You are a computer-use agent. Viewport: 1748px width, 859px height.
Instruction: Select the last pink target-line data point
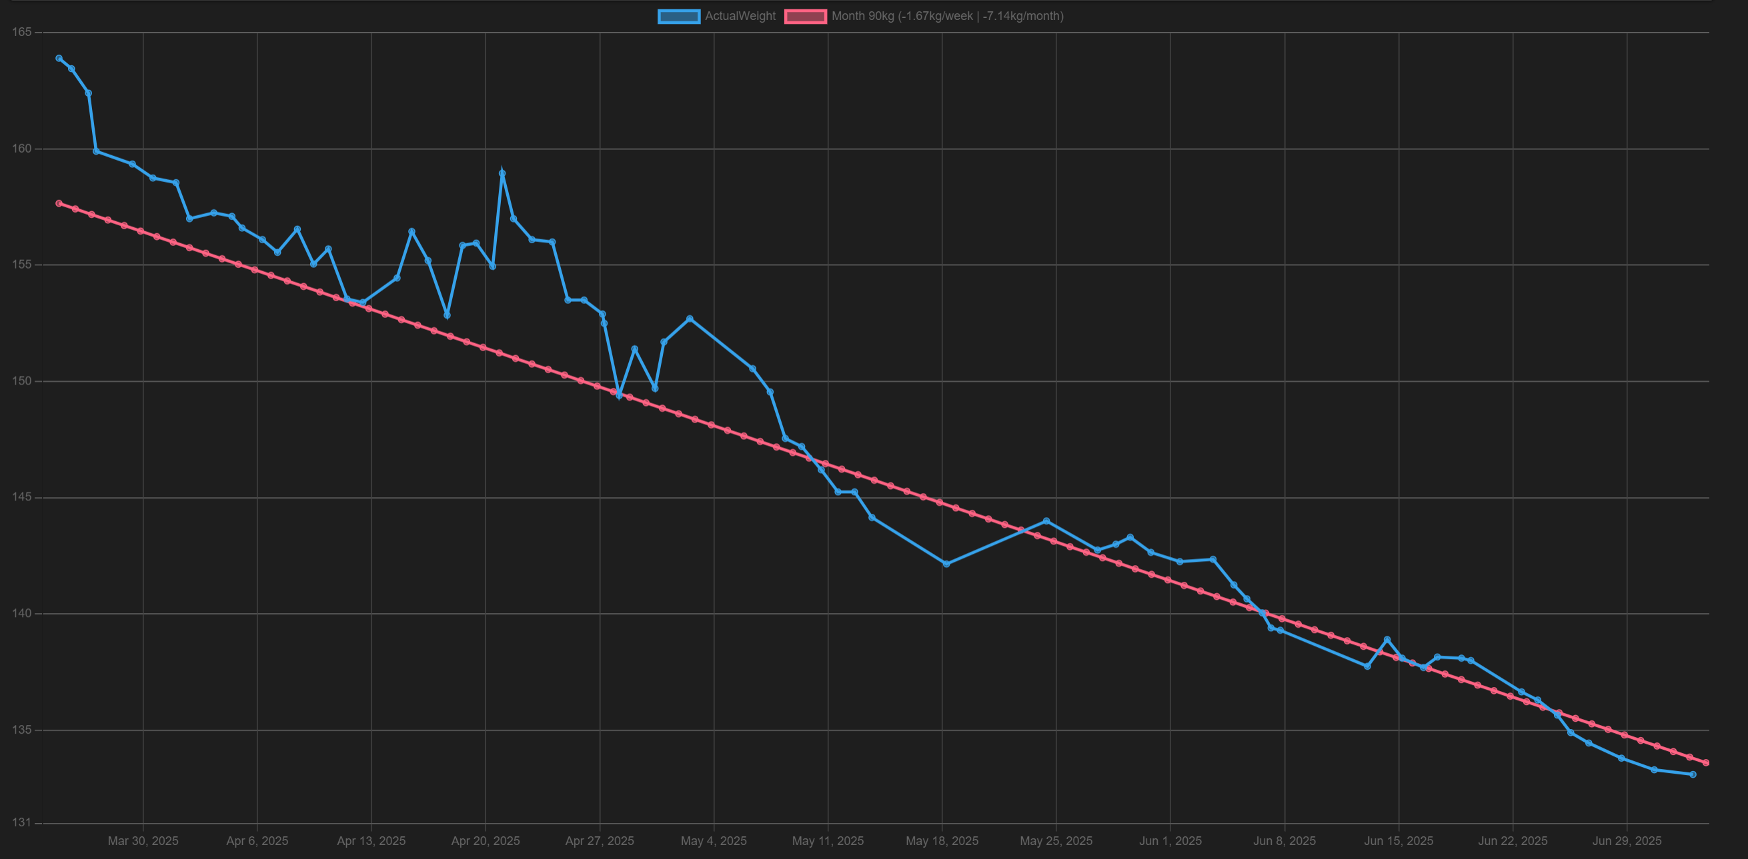tap(1706, 763)
